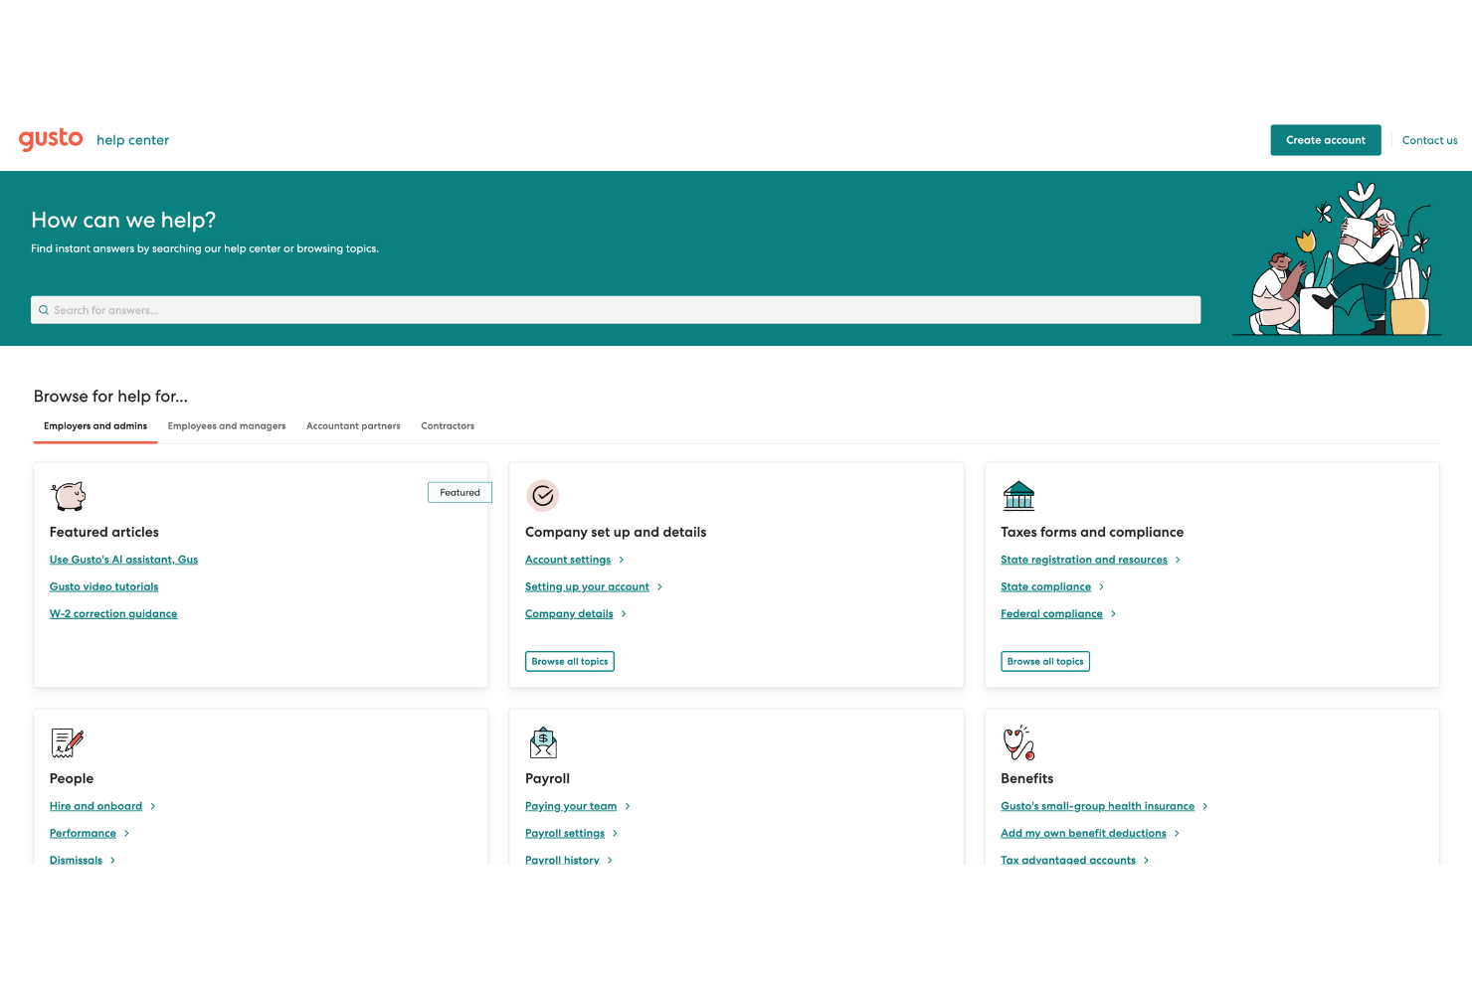Viewport: 1472px width, 981px height.
Task: Click the Create account button
Action: tap(1325, 140)
